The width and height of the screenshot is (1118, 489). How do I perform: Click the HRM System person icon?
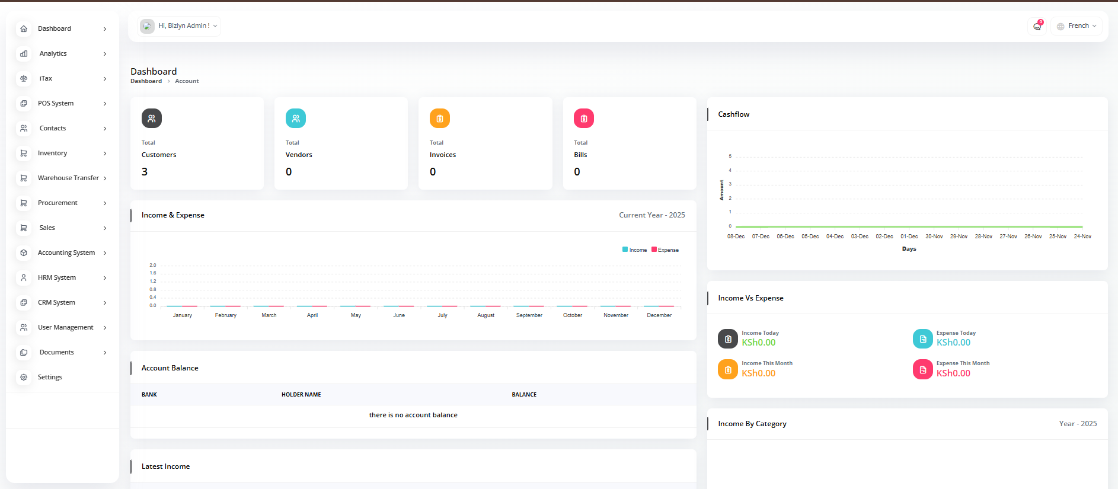[24, 277]
